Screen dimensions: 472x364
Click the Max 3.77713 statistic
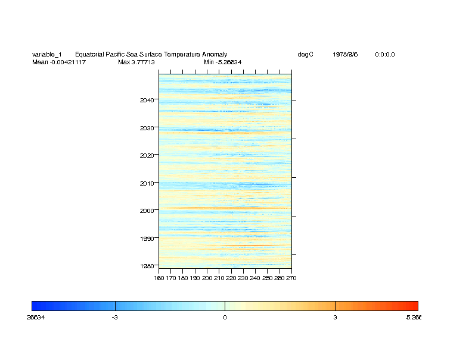136,62
